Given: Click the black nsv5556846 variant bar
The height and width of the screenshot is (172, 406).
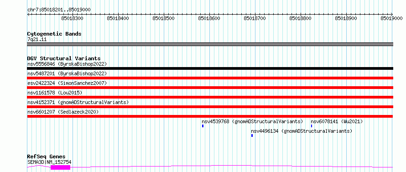Looking at the screenshot, I should 210,68.
